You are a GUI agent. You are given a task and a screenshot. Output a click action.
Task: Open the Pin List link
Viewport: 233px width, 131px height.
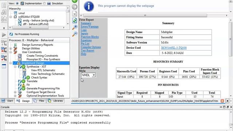click(x=85, y=44)
